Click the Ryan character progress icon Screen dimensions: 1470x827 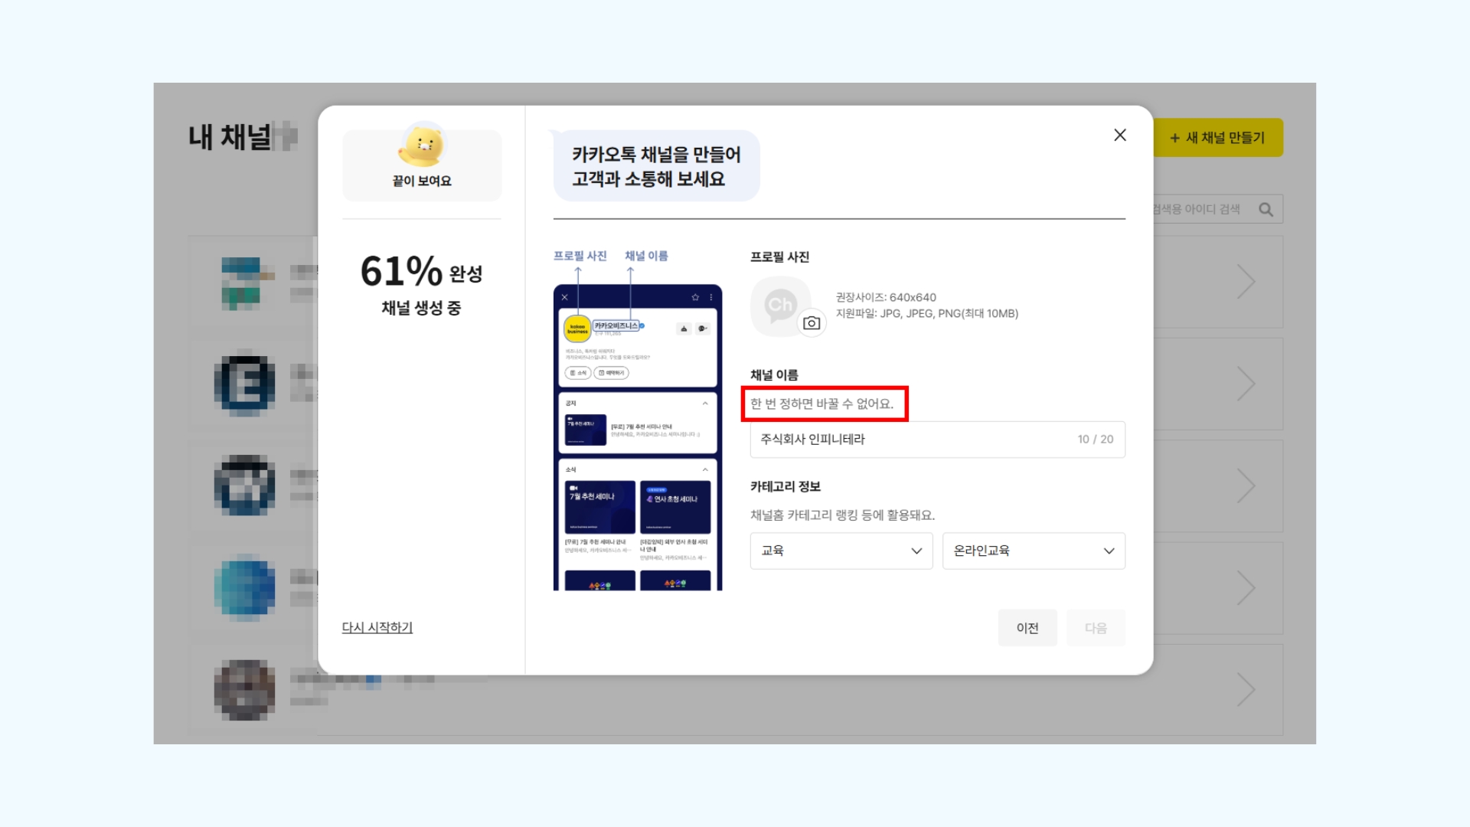pyautogui.click(x=423, y=145)
